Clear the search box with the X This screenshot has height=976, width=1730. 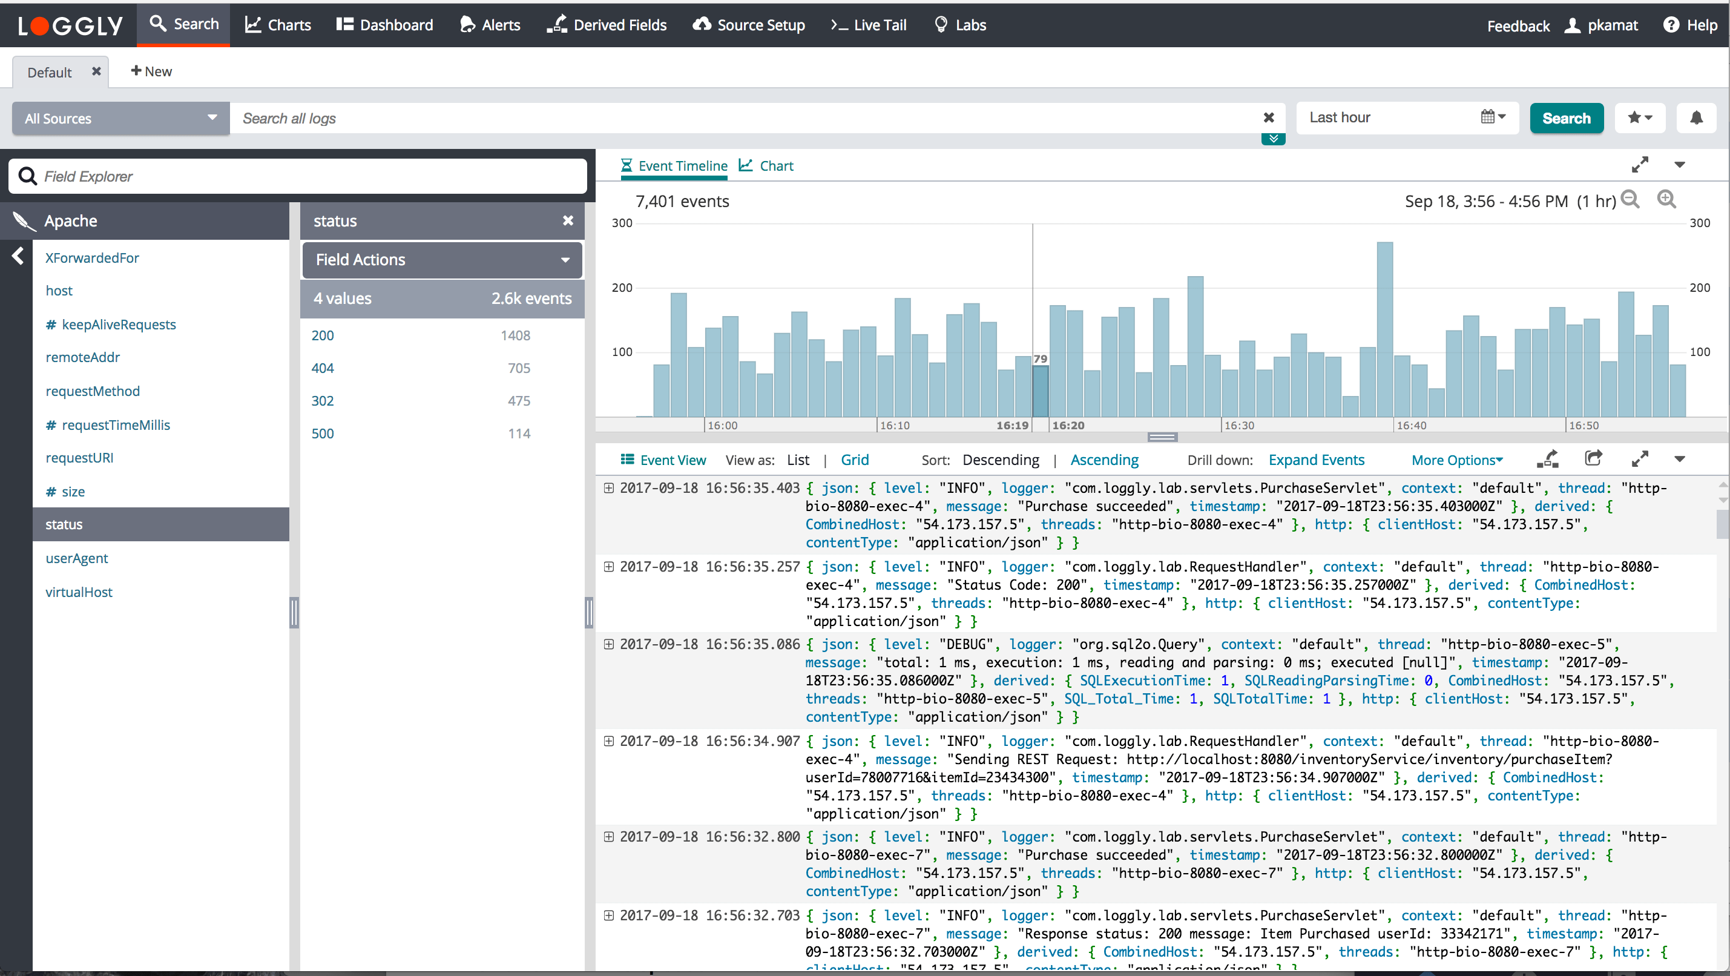[x=1268, y=118]
